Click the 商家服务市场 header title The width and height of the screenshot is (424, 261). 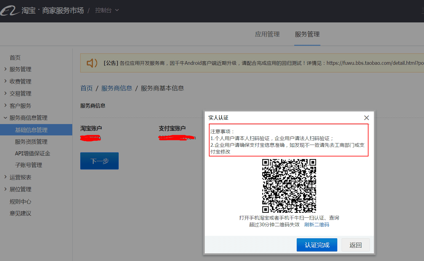pos(63,10)
